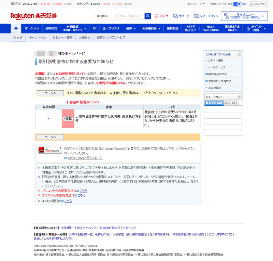This screenshot has height=261, width=273.
Task: Expand the 楽天グループ dropdown
Action: tap(196, 4)
